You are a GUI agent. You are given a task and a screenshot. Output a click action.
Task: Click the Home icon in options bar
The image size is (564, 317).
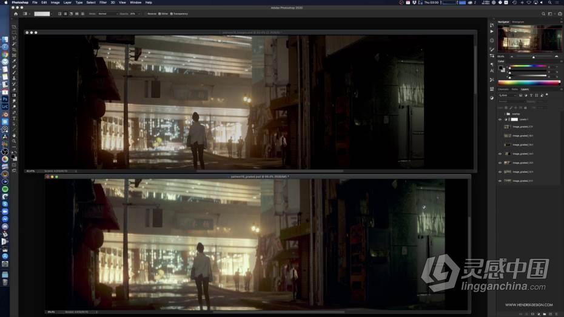[16, 14]
